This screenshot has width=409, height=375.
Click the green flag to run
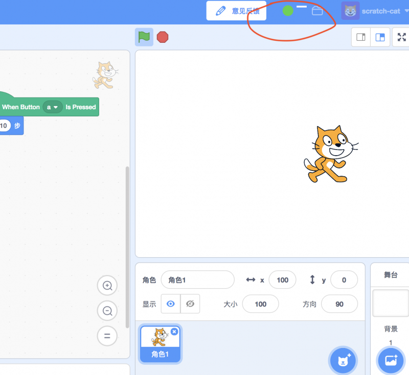point(144,37)
